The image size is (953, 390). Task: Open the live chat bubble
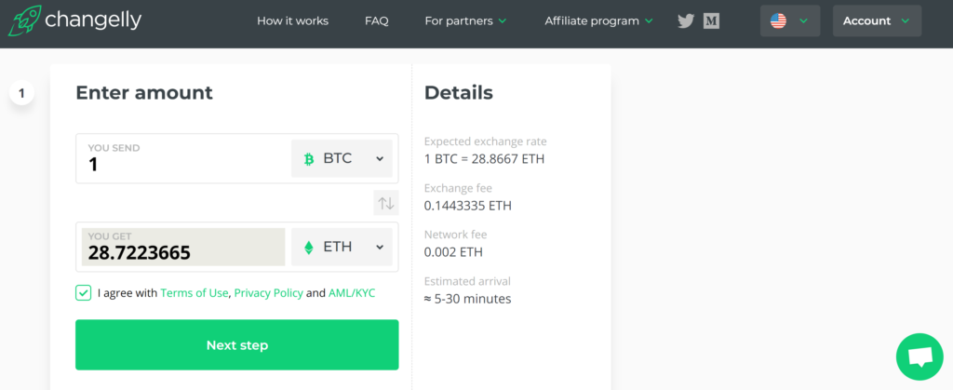point(919,356)
